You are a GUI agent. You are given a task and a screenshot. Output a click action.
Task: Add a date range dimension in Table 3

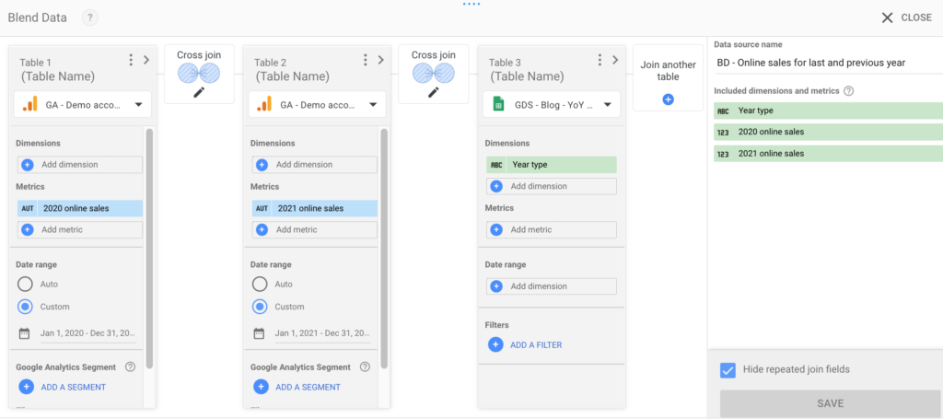coord(552,286)
